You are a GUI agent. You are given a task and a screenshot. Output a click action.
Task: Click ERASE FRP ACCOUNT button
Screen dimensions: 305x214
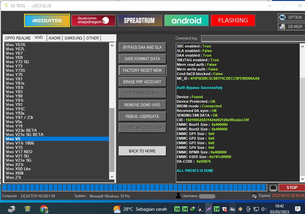pos(142,82)
